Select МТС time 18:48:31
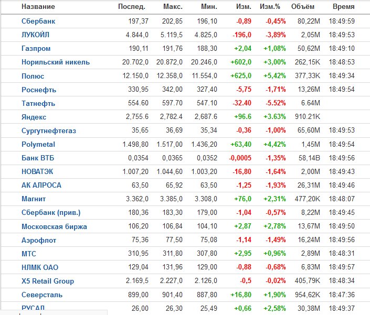 point(342,254)
